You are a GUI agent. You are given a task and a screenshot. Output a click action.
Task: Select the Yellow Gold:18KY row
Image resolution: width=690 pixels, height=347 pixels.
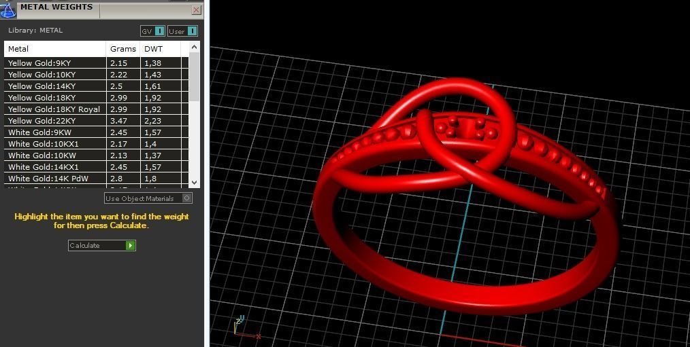tap(97, 98)
